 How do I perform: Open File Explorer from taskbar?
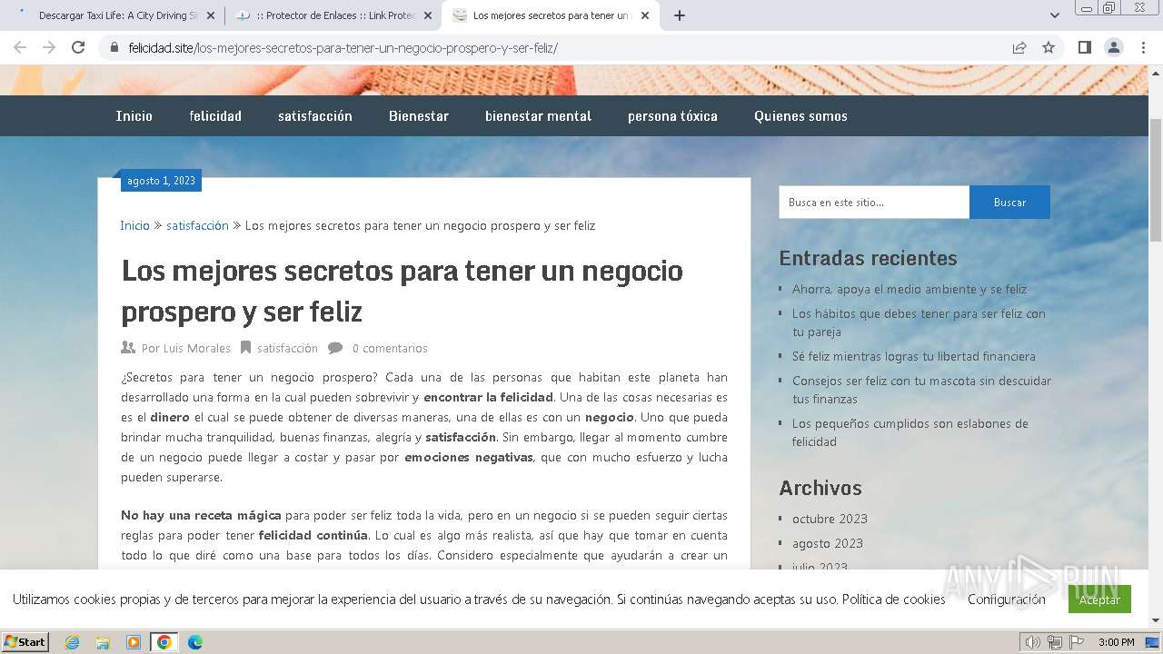coord(103,642)
